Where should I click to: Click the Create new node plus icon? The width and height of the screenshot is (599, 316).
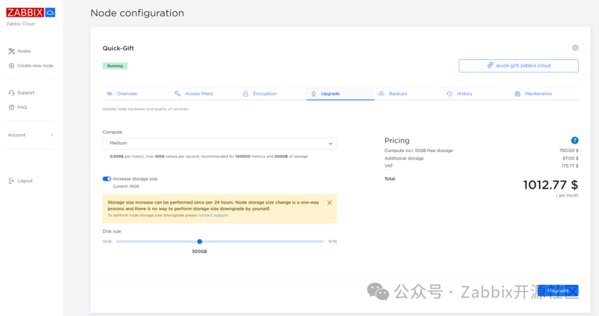(12, 66)
